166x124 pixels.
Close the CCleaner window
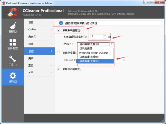160,2
